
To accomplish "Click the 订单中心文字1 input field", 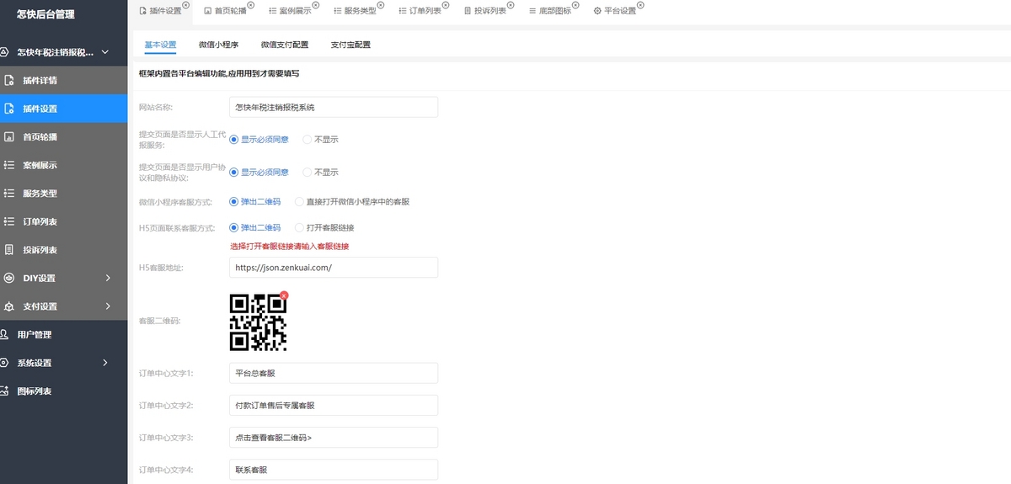I will coord(334,373).
